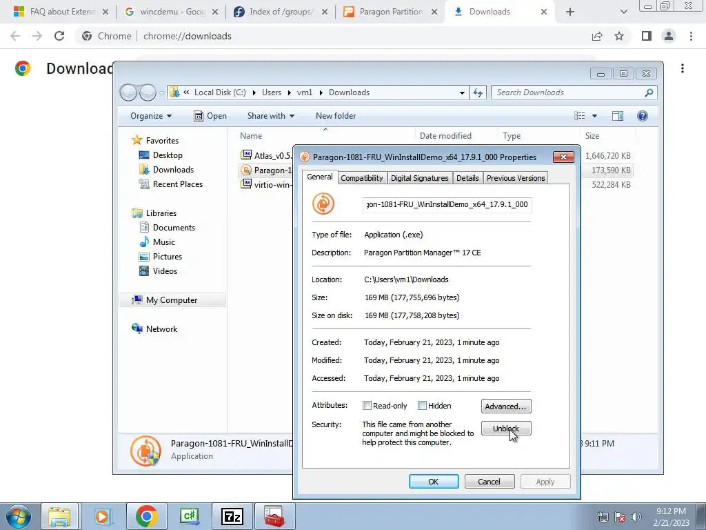Click Local Disk (C:) in breadcrumb
The height and width of the screenshot is (530, 706).
point(220,92)
